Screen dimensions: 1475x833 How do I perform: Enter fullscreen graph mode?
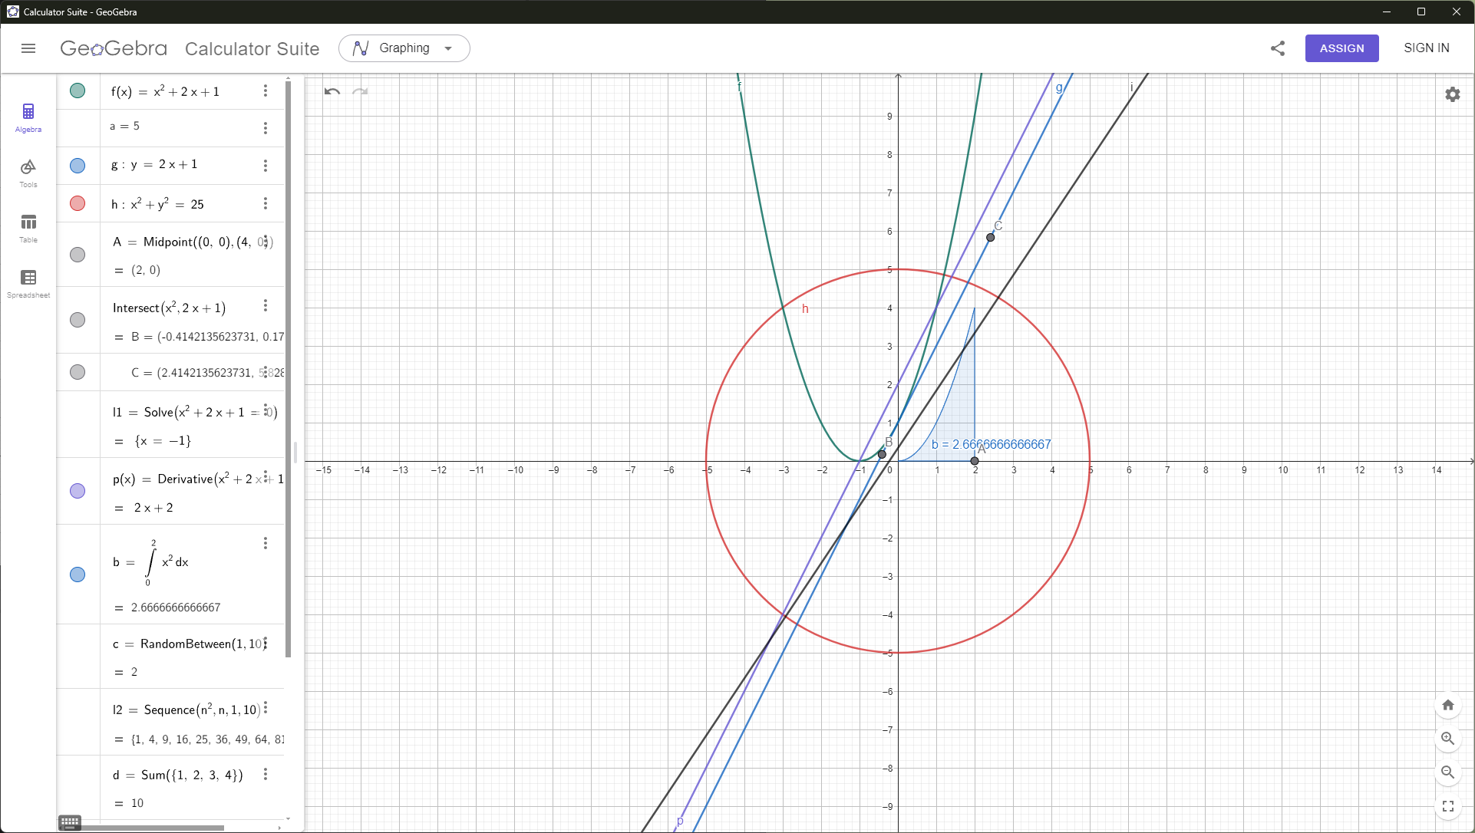[1447, 806]
